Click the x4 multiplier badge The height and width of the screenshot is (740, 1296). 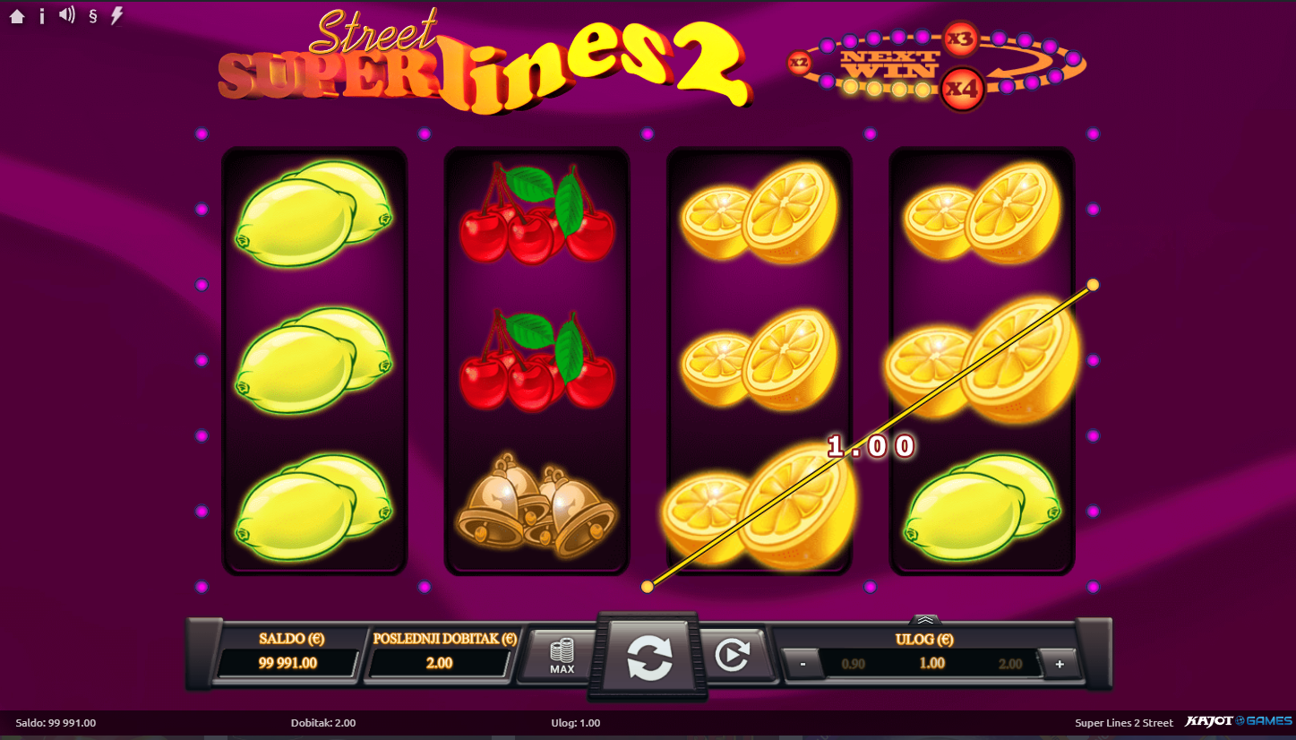pos(962,89)
